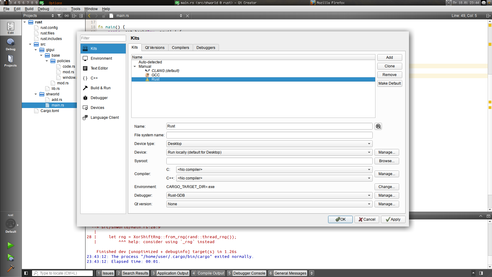Confirm the Options dialog with OK
The height and width of the screenshot is (277, 492).
pos(340,219)
